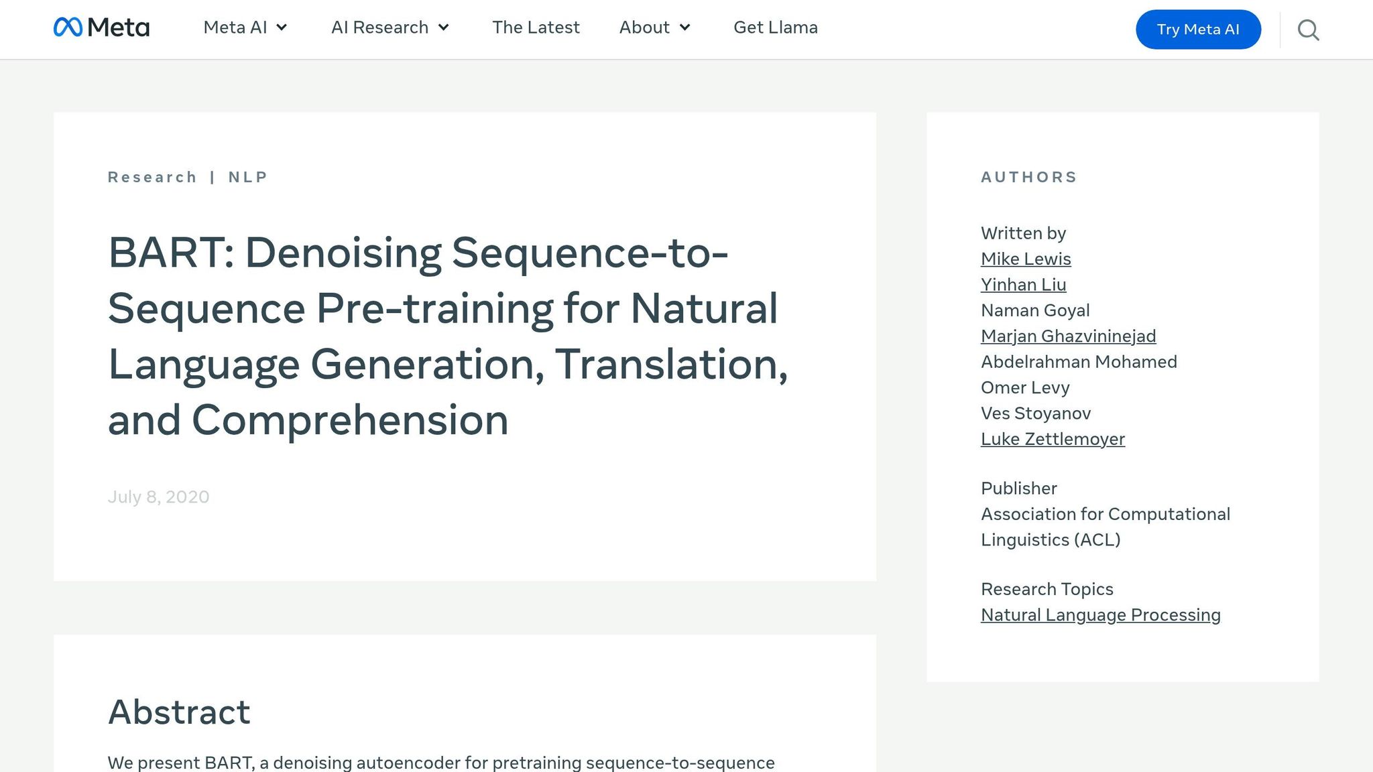The image size is (1373, 772).
Task: Expand the Meta AI dropdown chevron
Action: tap(282, 27)
